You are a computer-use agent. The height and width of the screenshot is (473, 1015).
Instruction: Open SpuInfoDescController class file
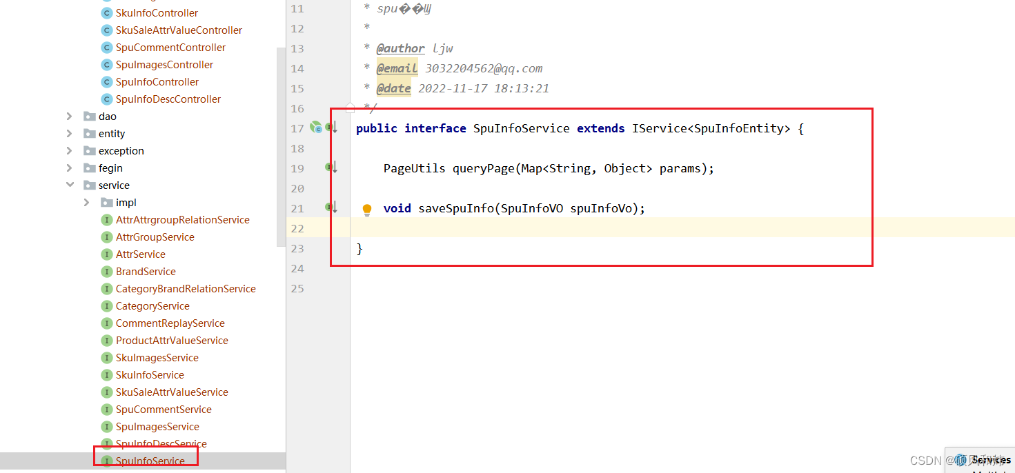[x=168, y=99]
